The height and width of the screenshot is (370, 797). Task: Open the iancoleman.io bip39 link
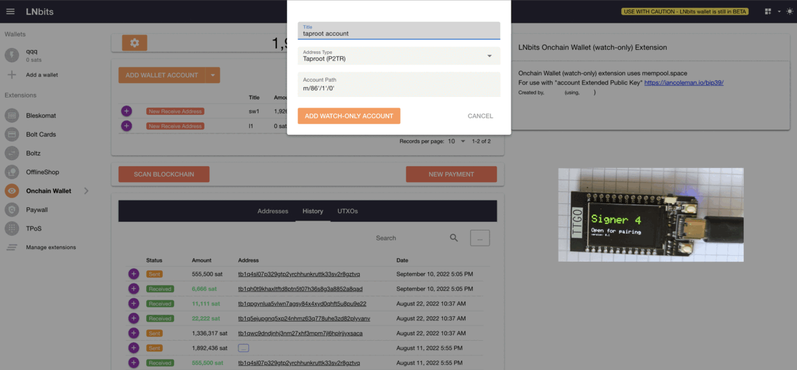pos(683,83)
